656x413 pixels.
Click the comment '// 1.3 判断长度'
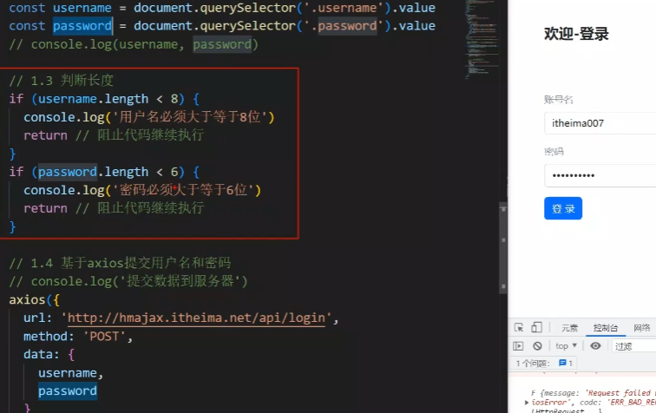[x=61, y=80]
